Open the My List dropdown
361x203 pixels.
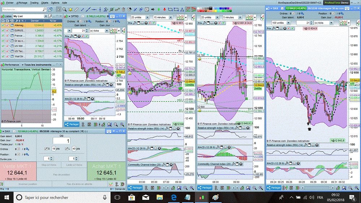pos(45,16)
